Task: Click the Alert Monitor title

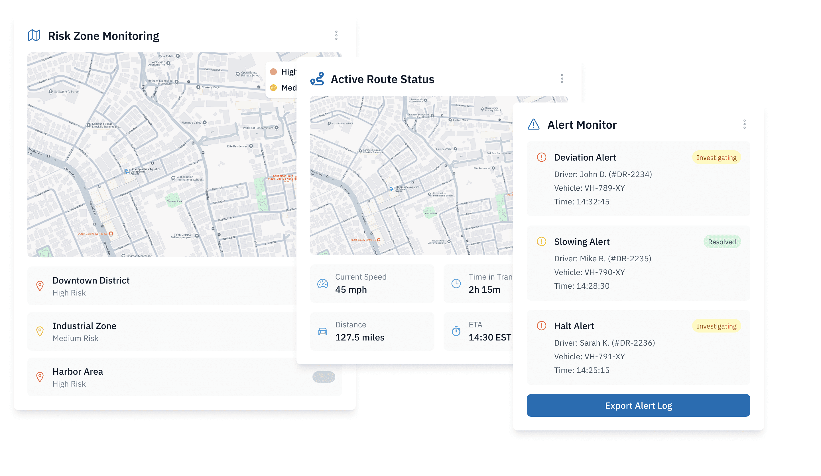Action: 582,125
